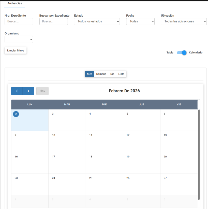Open the Ubicación dropdown

click(x=184, y=21)
